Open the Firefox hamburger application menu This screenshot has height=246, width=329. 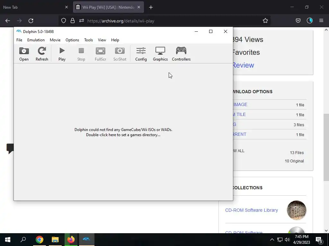321,20
